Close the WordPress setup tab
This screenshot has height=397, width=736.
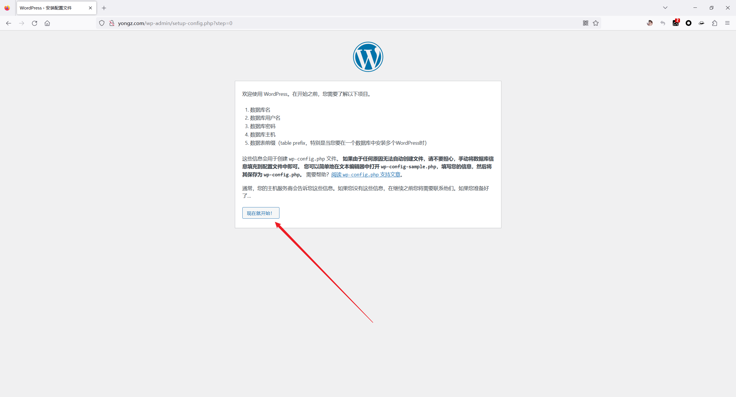[91, 8]
